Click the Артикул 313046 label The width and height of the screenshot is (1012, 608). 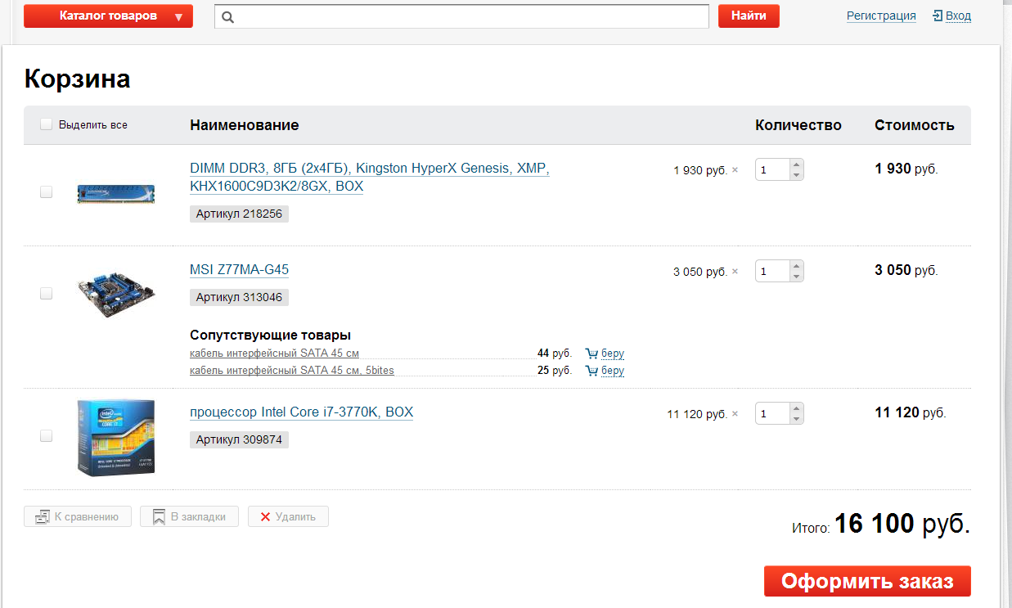click(x=239, y=297)
